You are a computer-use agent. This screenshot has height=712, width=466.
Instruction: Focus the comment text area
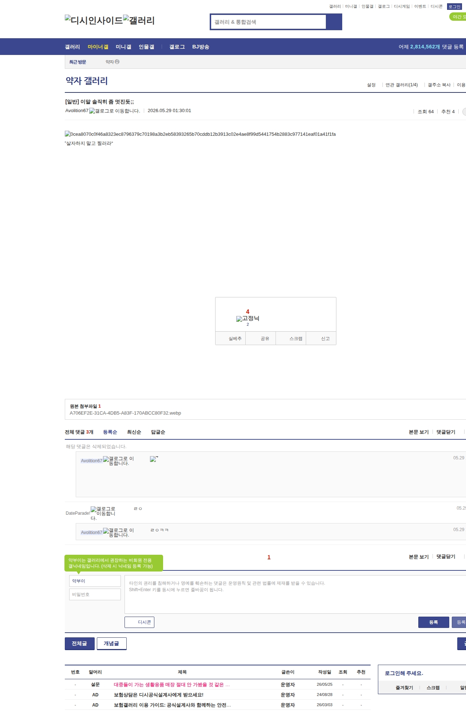pyautogui.click(x=295, y=594)
